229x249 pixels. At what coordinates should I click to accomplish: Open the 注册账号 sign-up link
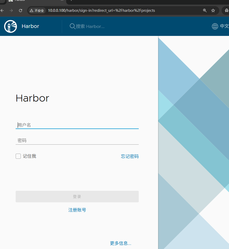coord(77,210)
